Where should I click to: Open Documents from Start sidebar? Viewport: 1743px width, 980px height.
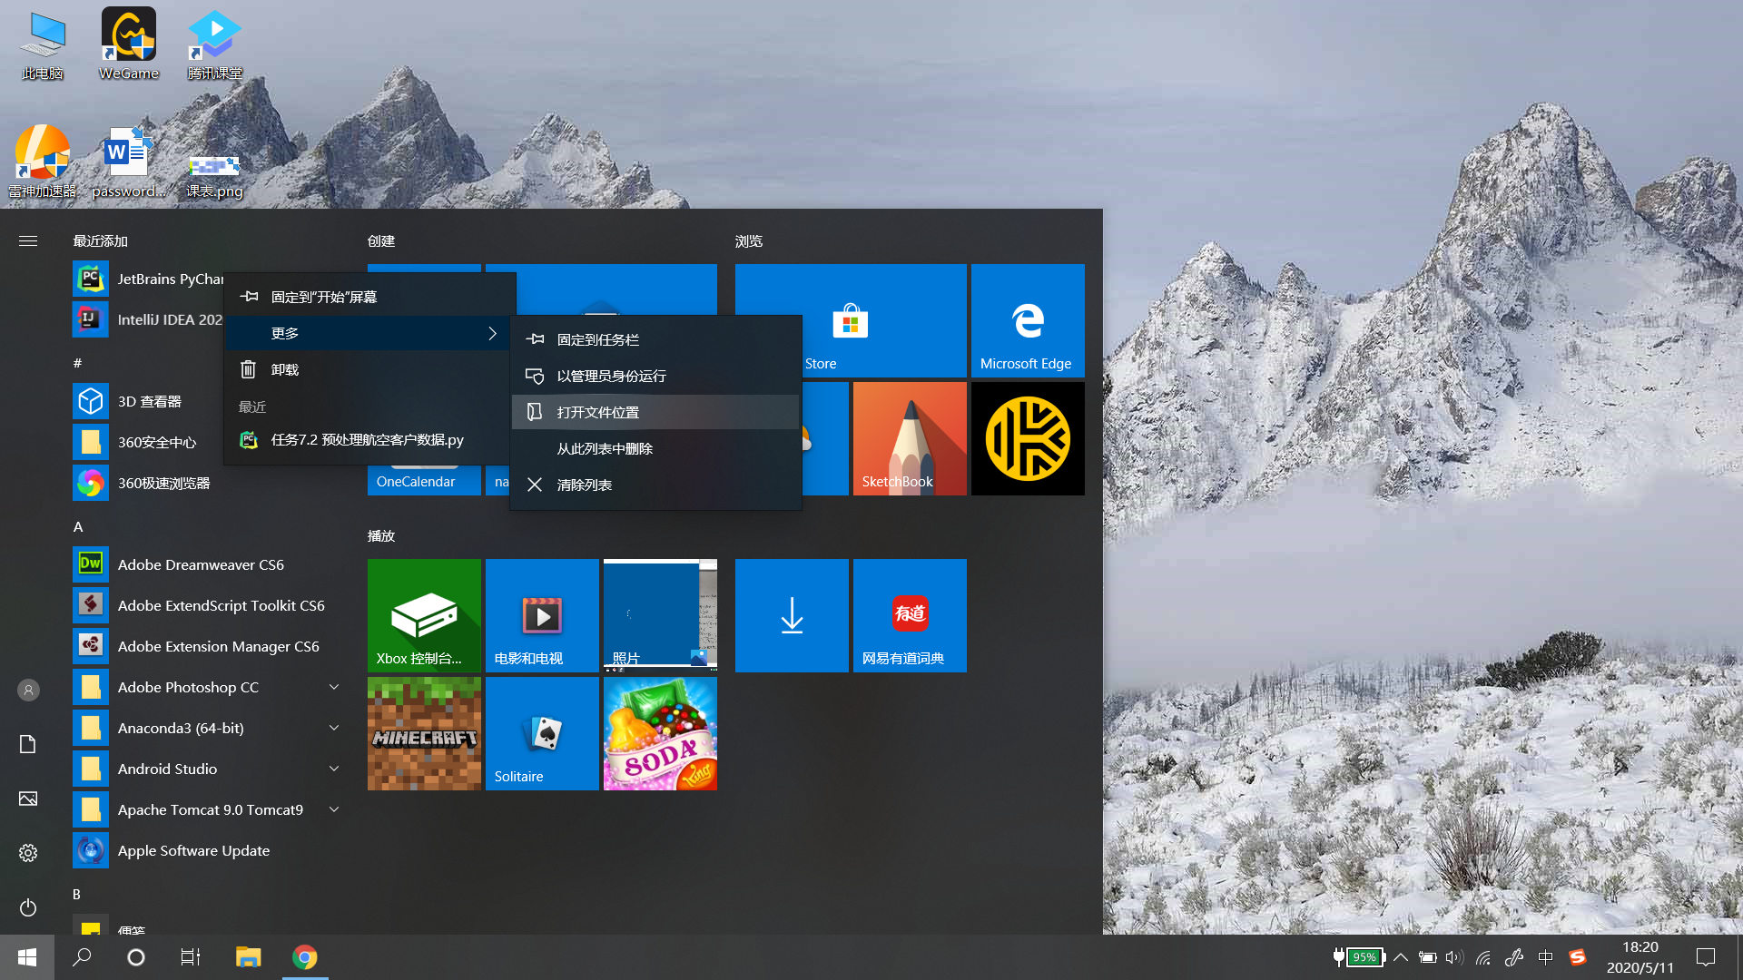point(28,744)
